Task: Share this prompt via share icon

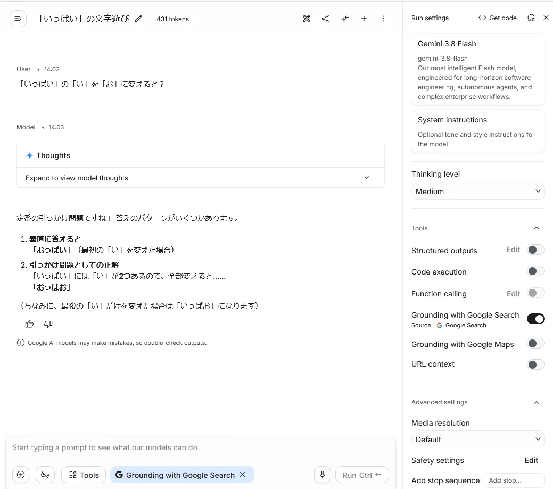Action: [x=326, y=19]
